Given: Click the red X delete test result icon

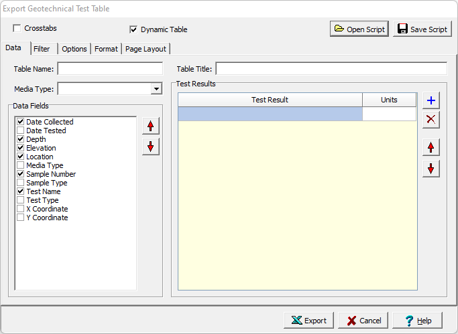Looking at the screenshot, I should click(431, 119).
